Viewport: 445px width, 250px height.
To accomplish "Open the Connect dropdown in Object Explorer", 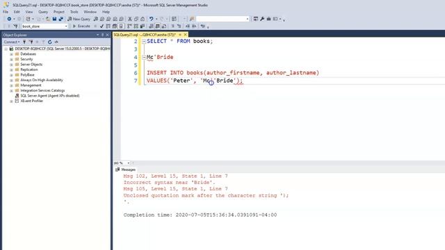I will pos(12,42).
